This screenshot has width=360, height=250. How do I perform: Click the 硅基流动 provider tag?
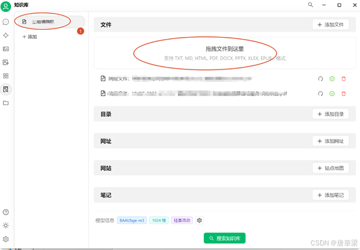(x=182, y=220)
